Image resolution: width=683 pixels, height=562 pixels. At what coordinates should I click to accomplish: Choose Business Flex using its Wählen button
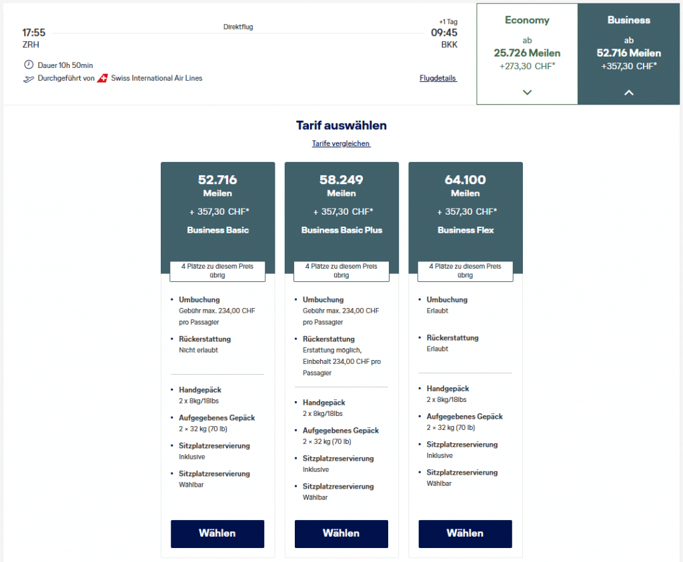465,533
